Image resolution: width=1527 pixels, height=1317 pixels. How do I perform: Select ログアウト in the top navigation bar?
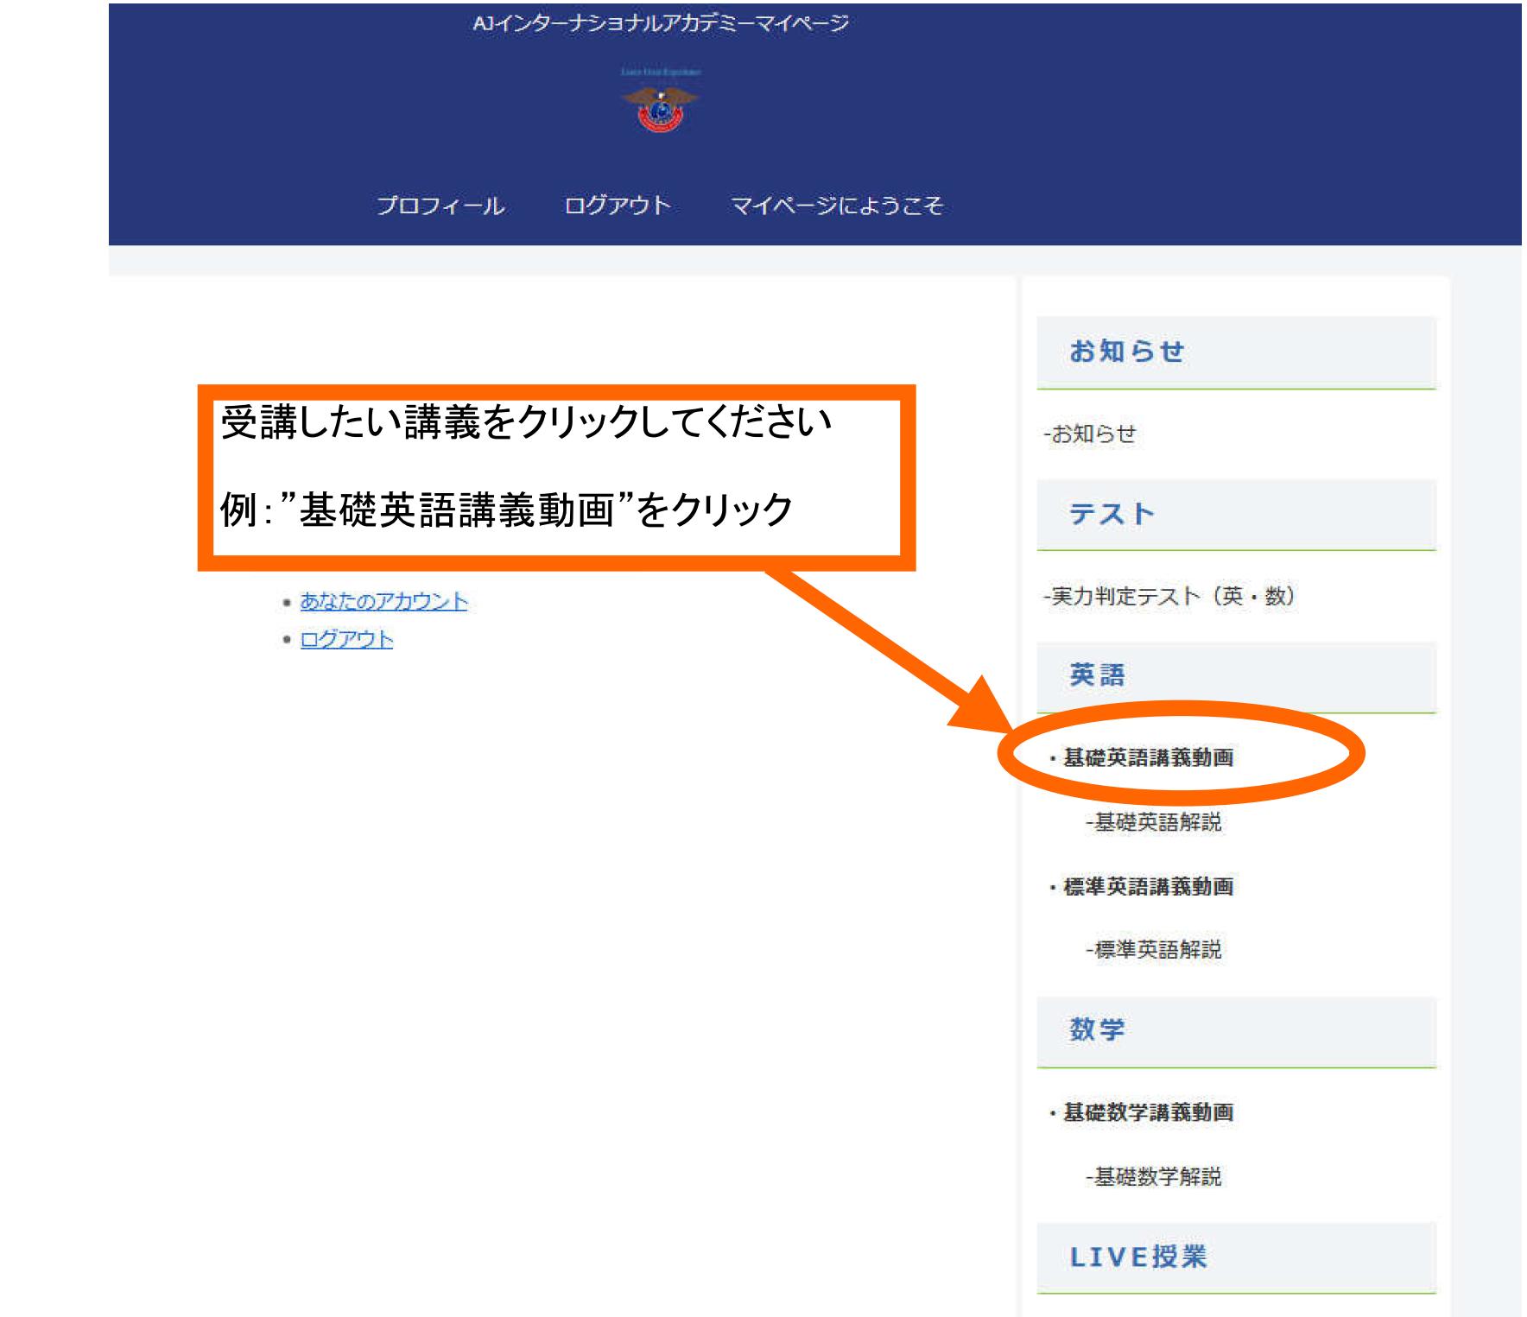(617, 206)
